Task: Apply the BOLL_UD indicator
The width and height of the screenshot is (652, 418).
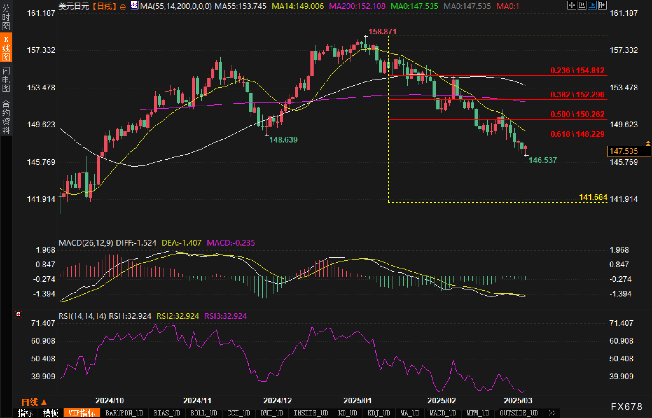Action: click(x=204, y=413)
